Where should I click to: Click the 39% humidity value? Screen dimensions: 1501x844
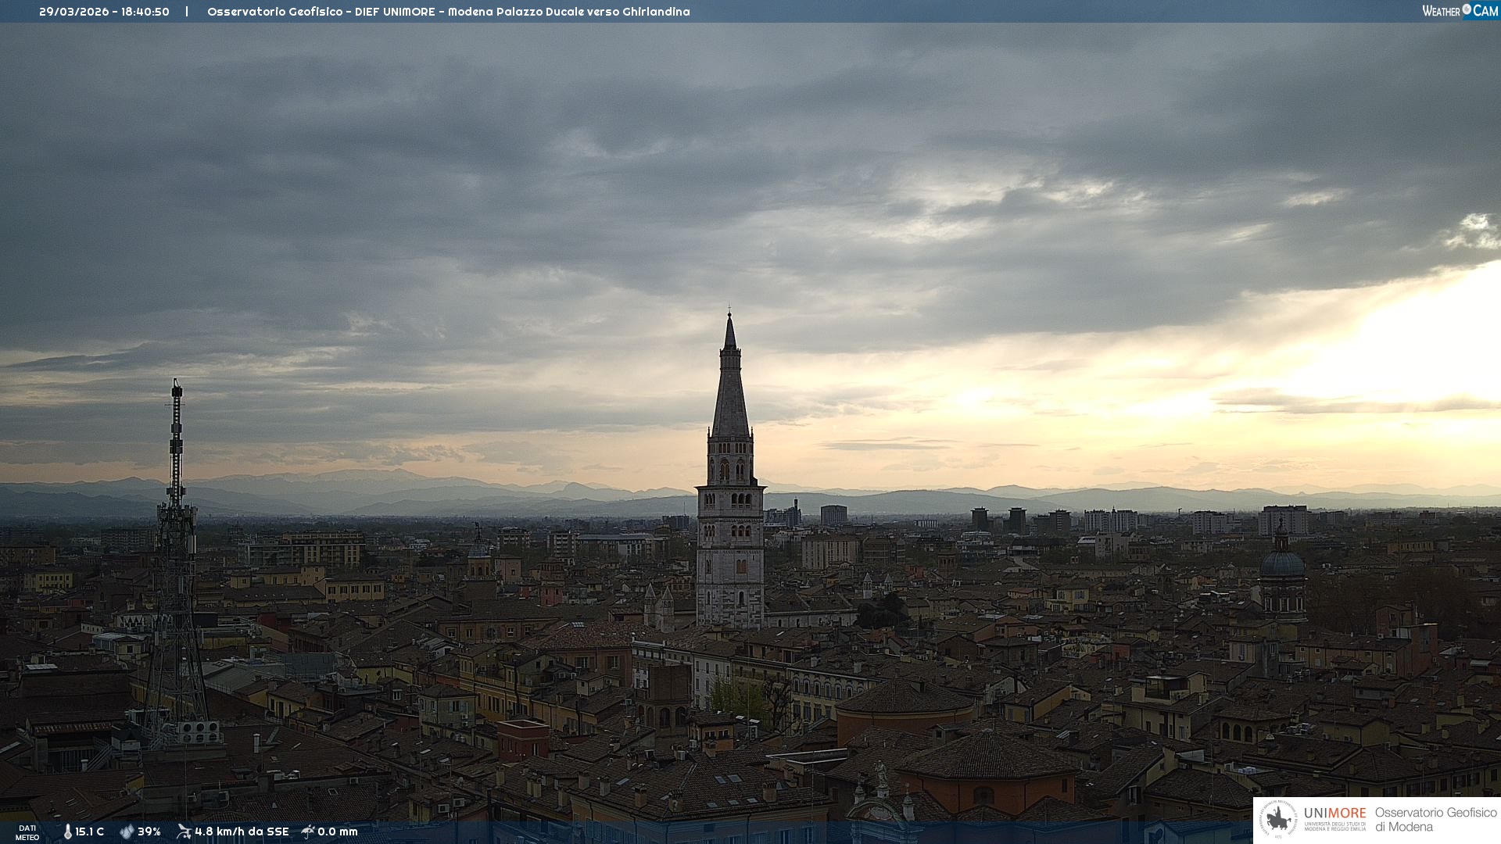[149, 831]
